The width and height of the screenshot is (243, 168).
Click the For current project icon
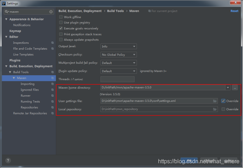[x=149, y=11]
